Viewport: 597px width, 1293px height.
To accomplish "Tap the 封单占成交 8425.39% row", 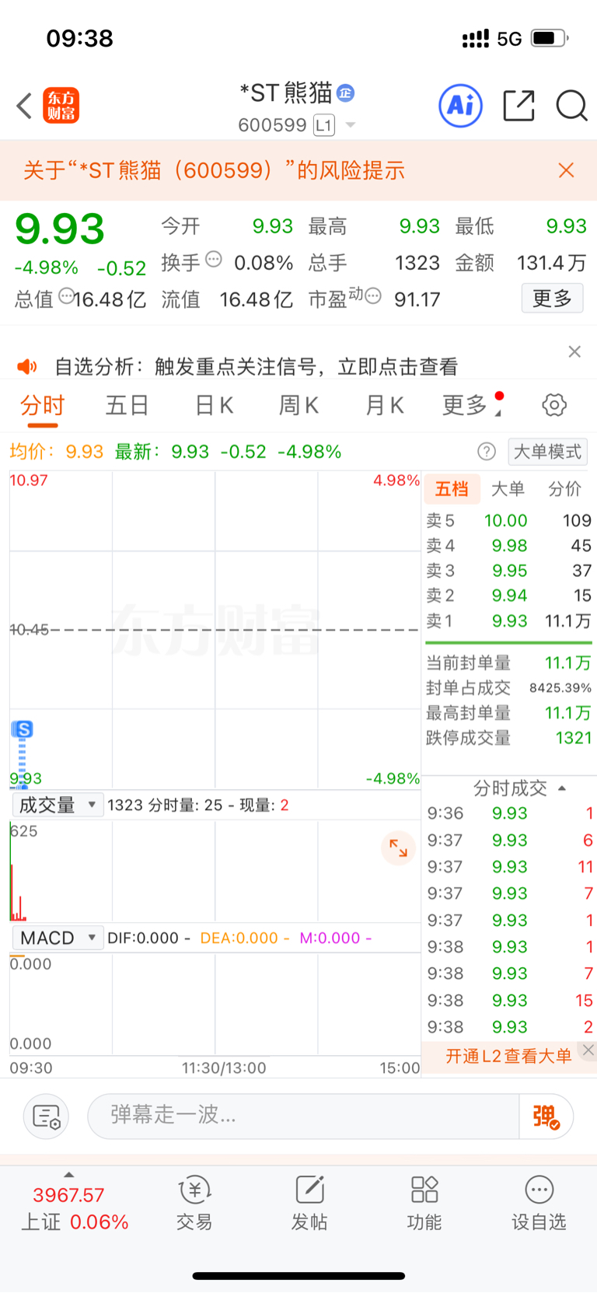I will [508, 688].
